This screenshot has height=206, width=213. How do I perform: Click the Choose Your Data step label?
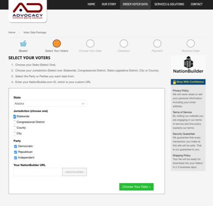pyautogui.click(x=90, y=51)
